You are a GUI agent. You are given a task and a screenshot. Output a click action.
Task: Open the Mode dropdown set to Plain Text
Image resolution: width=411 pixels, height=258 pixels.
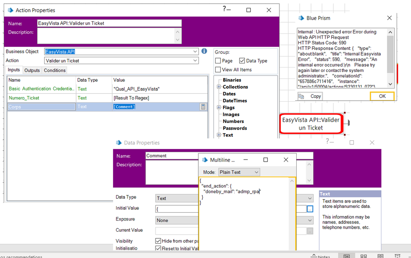pyautogui.click(x=239, y=172)
